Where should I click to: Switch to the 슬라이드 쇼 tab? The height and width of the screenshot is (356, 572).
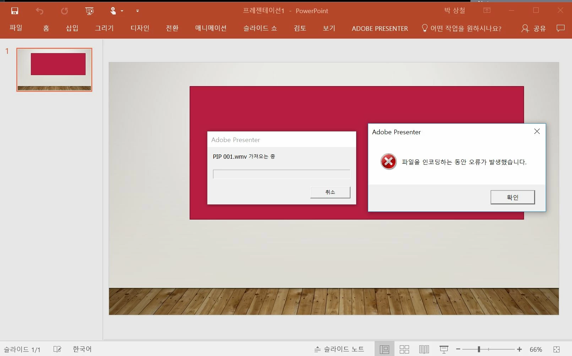pyautogui.click(x=260, y=28)
